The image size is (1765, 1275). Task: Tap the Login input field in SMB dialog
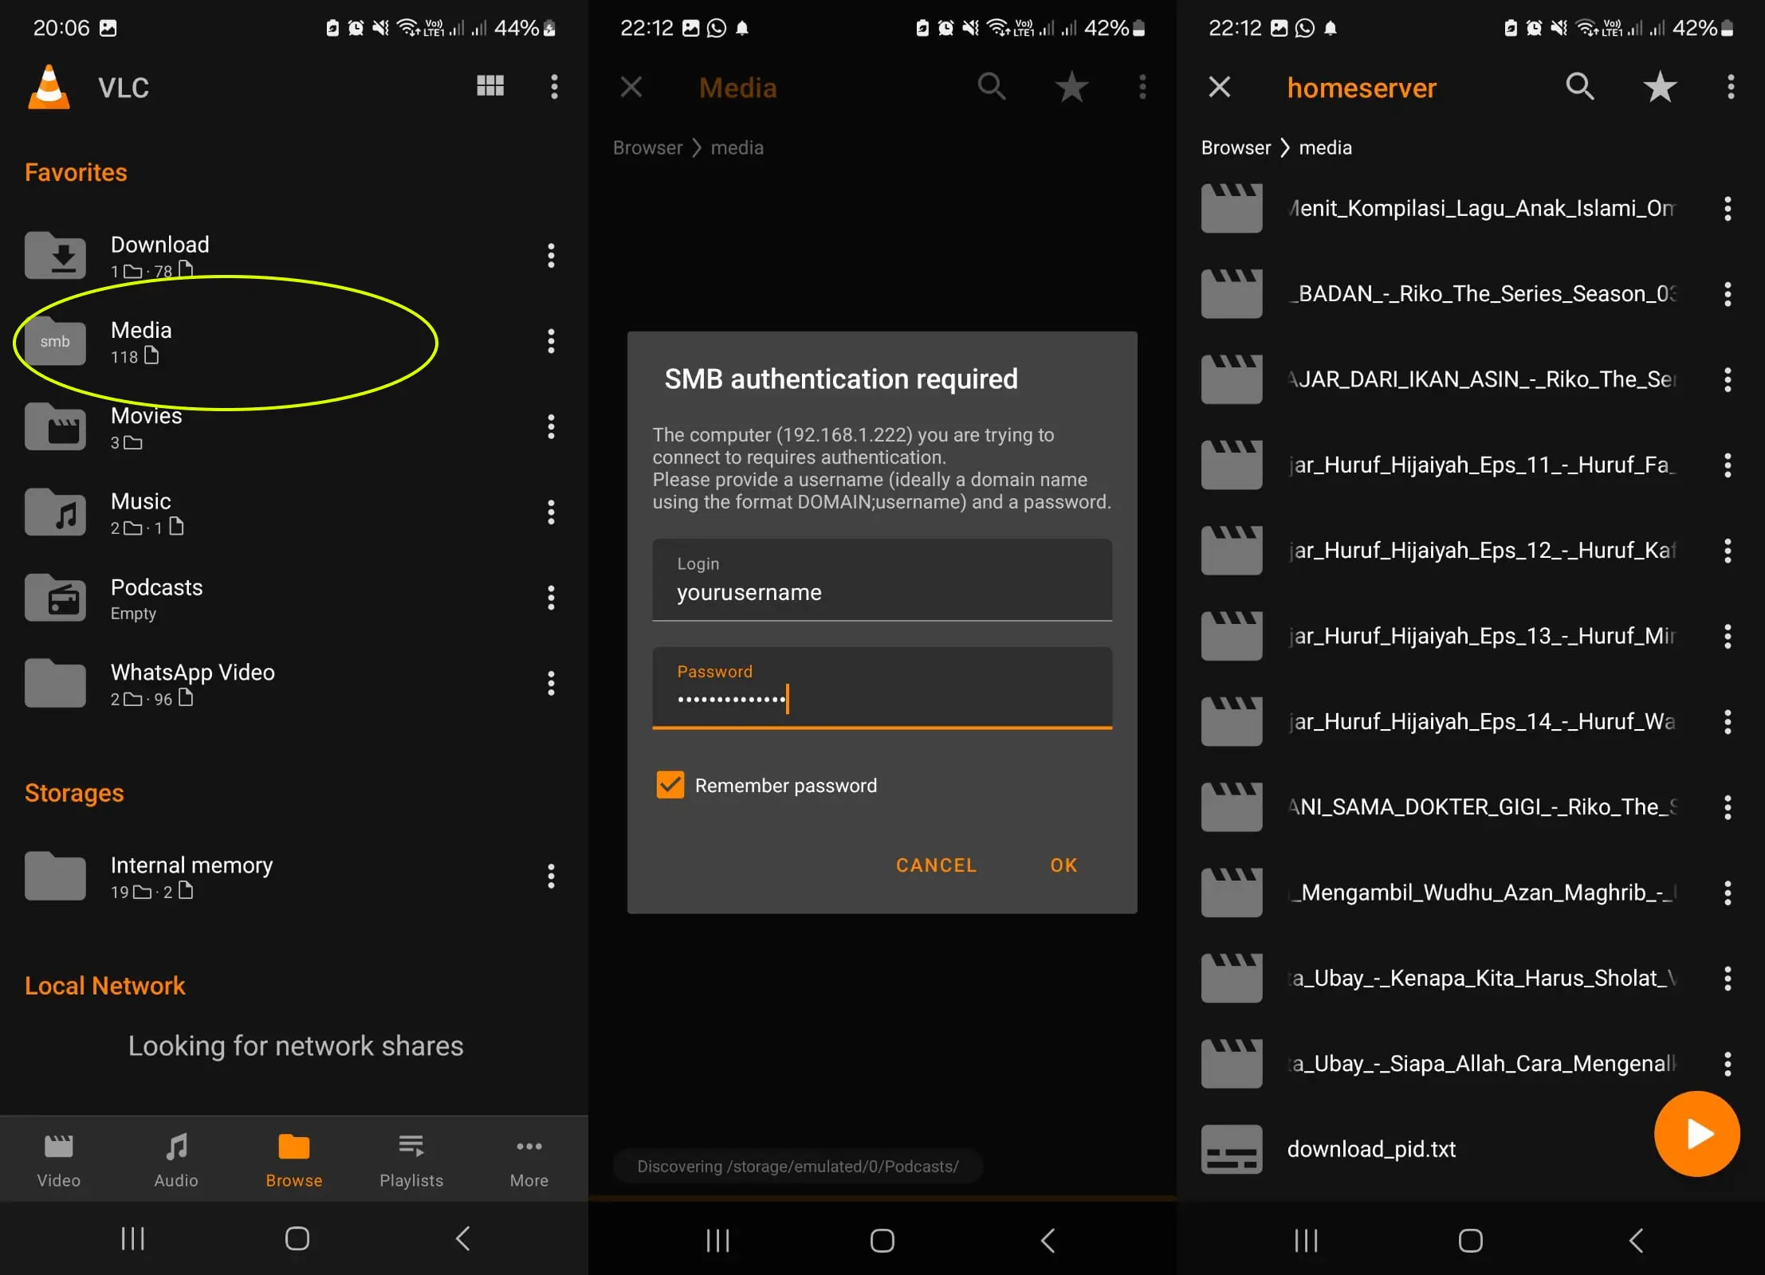[x=882, y=591]
